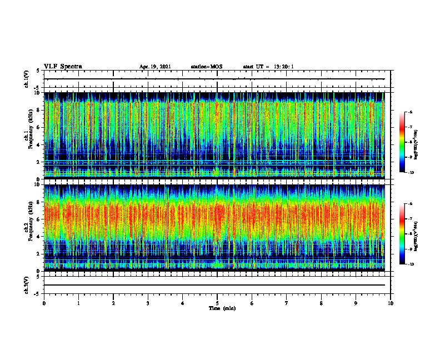Screen dimensions: 440x340
Task: Click the "-10" label on ch.2 color scale
Action: (411, 264)
